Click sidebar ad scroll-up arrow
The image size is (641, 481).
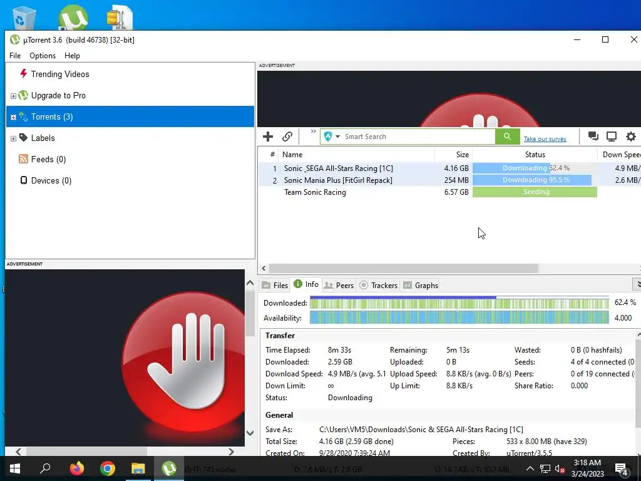(x=250, y=283)
